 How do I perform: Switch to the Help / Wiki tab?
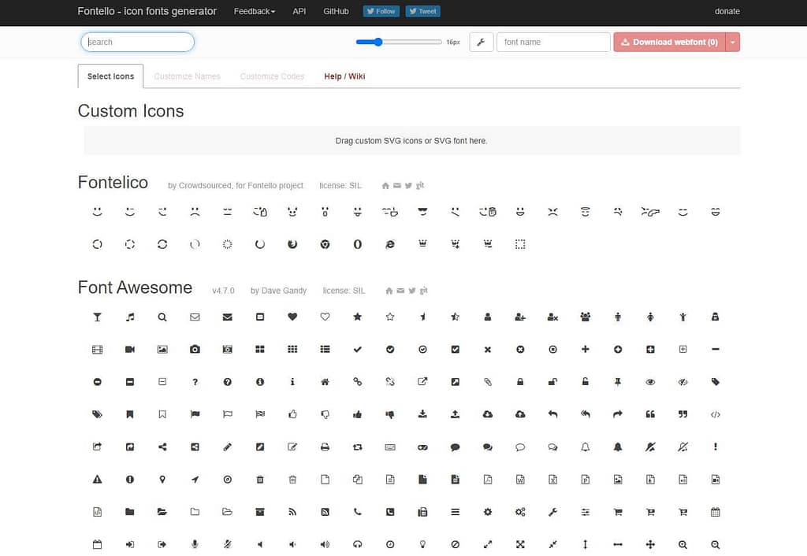click(344, 76)
